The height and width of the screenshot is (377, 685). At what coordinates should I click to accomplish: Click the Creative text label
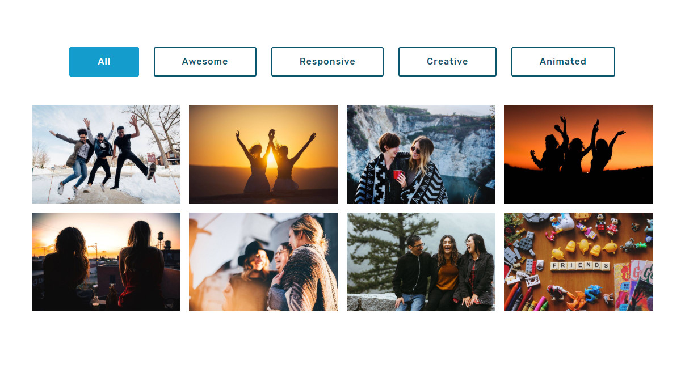[x=447, y=62]
